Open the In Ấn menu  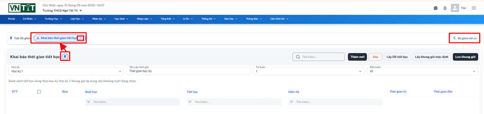(x=188, y=19)
